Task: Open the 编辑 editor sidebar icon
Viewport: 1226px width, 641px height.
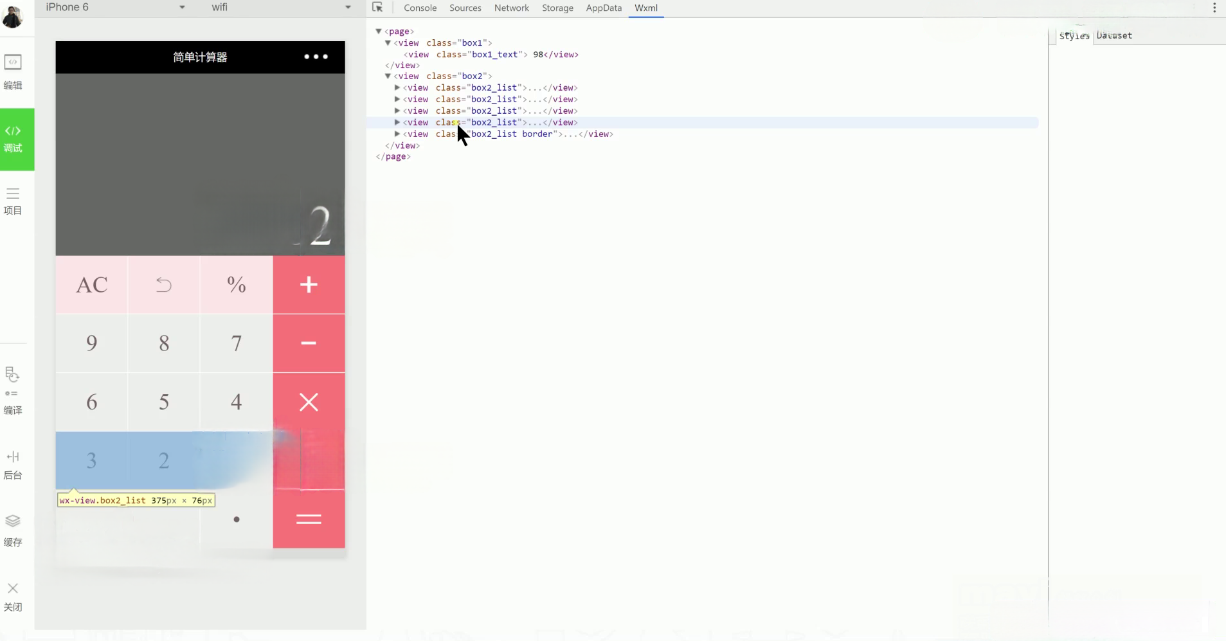Action: point(13,72)
